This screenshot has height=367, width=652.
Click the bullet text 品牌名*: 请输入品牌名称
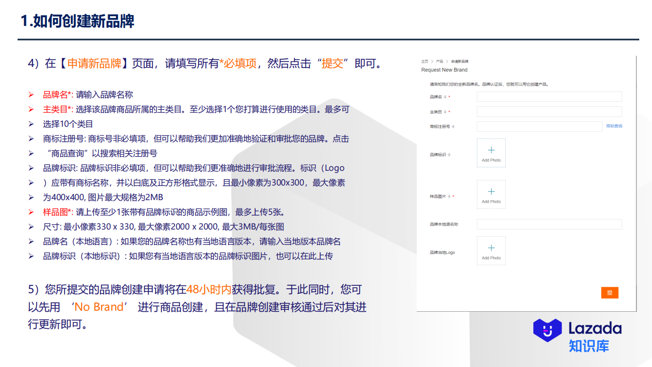[88, 95]
